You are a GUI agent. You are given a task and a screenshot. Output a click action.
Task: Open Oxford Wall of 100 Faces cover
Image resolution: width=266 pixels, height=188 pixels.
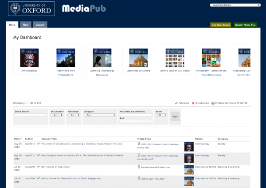tap(175, 58)
